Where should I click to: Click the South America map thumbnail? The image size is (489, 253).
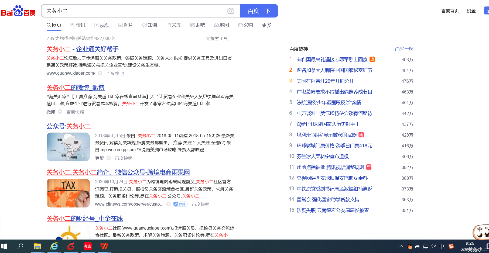point(68,147)
